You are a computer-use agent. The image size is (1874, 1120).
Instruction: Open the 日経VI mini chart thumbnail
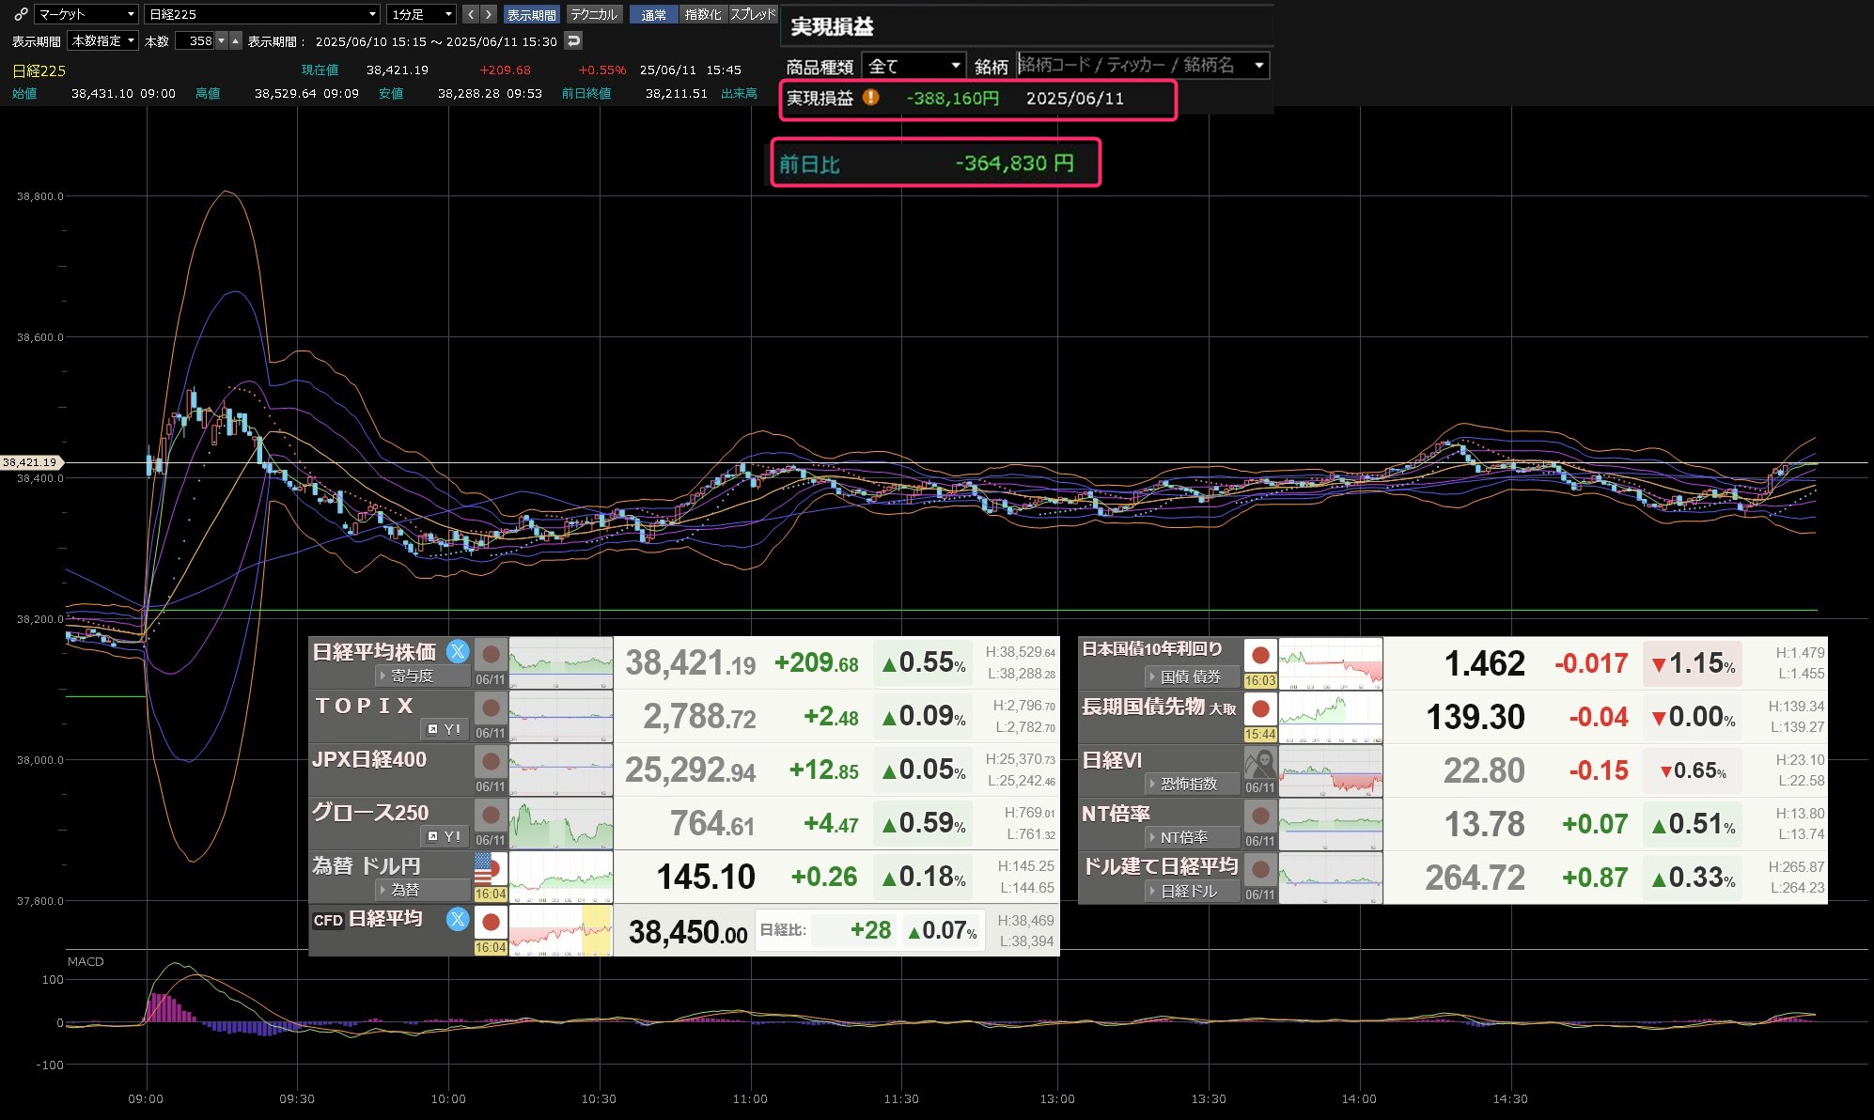pyautogui.click(x=1331, y=770)
